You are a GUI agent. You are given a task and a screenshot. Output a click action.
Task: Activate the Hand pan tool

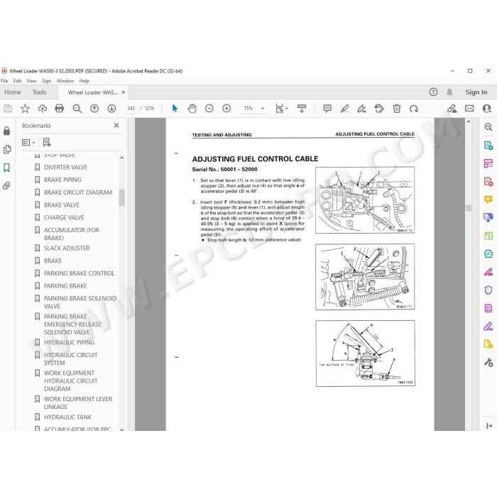point(192,109)
